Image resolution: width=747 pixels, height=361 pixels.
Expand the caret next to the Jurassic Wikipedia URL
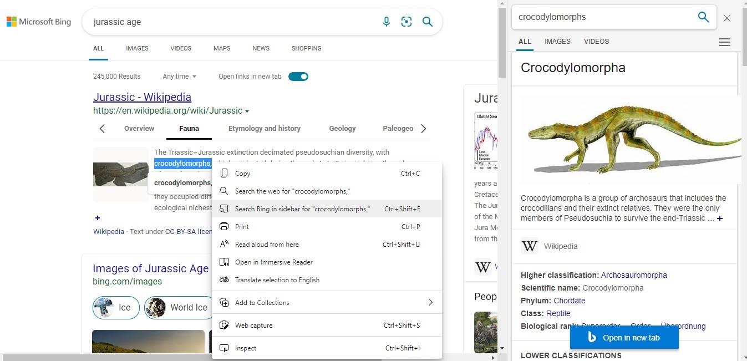(x=247, y=110)
